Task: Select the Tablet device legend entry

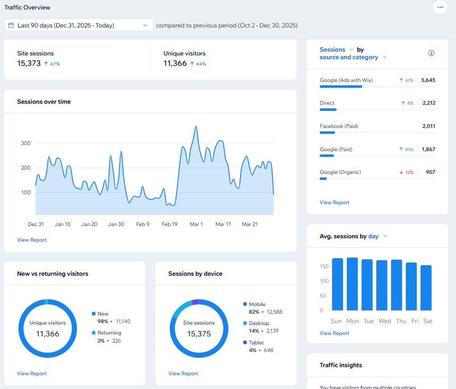Action: [258, 346]
